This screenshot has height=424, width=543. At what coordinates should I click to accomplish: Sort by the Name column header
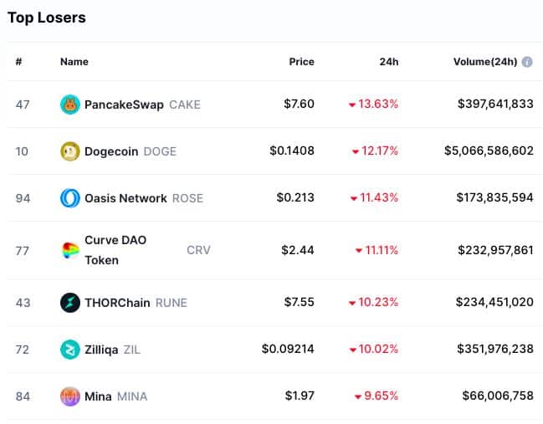tap(74, 62)
